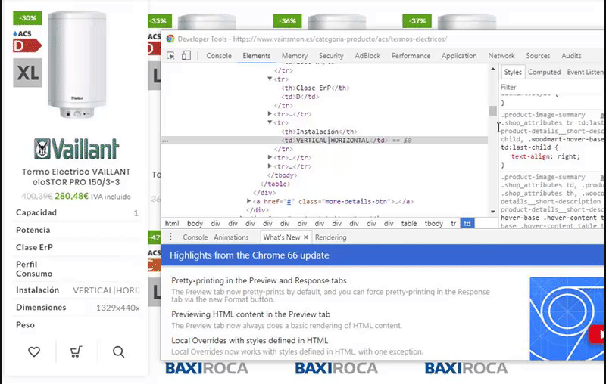Click tbody in the breadcrumb bar

click(433, 223)
